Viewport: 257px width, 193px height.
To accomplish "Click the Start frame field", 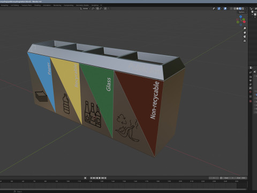I will pos(229,178).
